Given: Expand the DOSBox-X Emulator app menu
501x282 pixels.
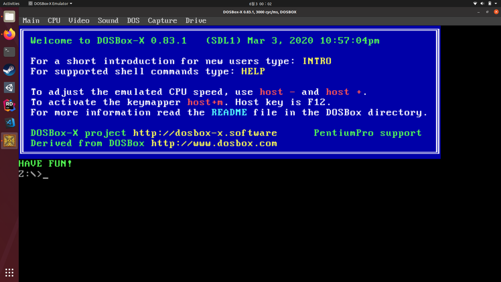Looking at the screenshot, I should (x=50, y=4).
